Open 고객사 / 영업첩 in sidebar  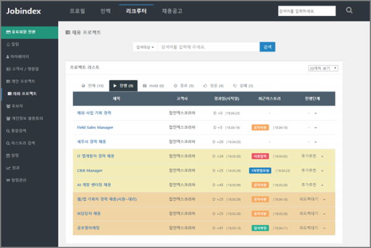tap(21, 69)
